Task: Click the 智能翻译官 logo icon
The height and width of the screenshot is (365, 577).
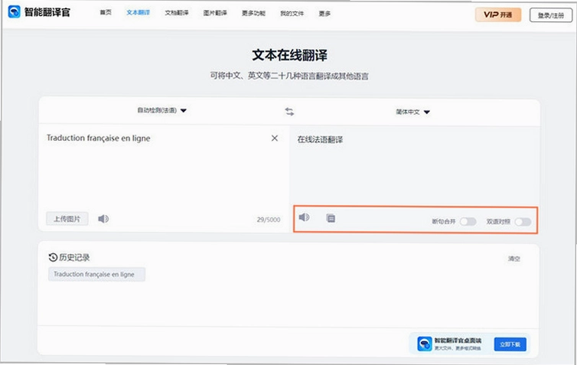Action: 14,11
